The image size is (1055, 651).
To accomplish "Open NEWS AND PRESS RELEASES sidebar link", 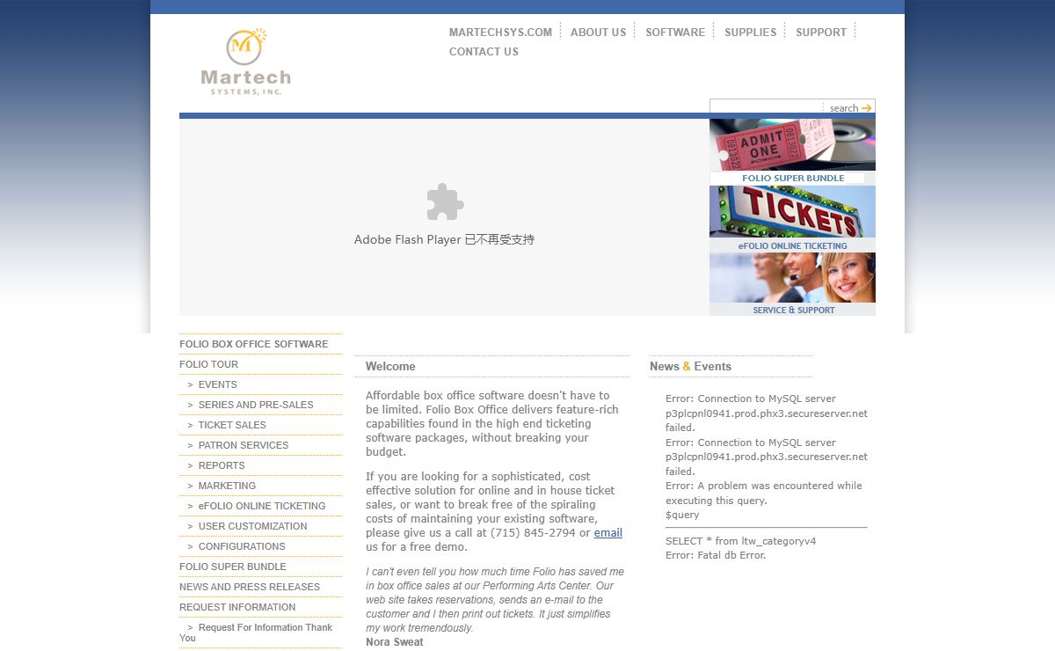I will click(x=250, y=587).
